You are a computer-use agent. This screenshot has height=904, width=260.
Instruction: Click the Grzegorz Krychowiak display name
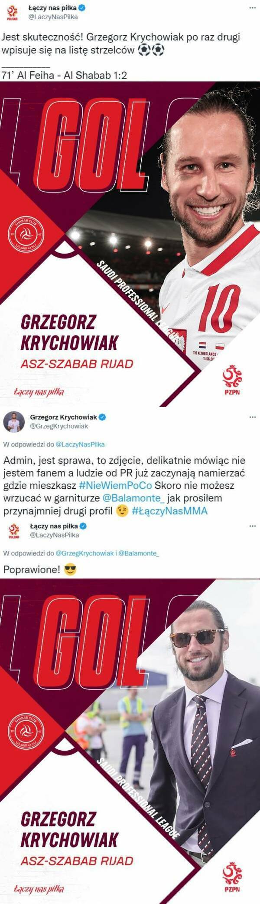(x=64, y=417)
